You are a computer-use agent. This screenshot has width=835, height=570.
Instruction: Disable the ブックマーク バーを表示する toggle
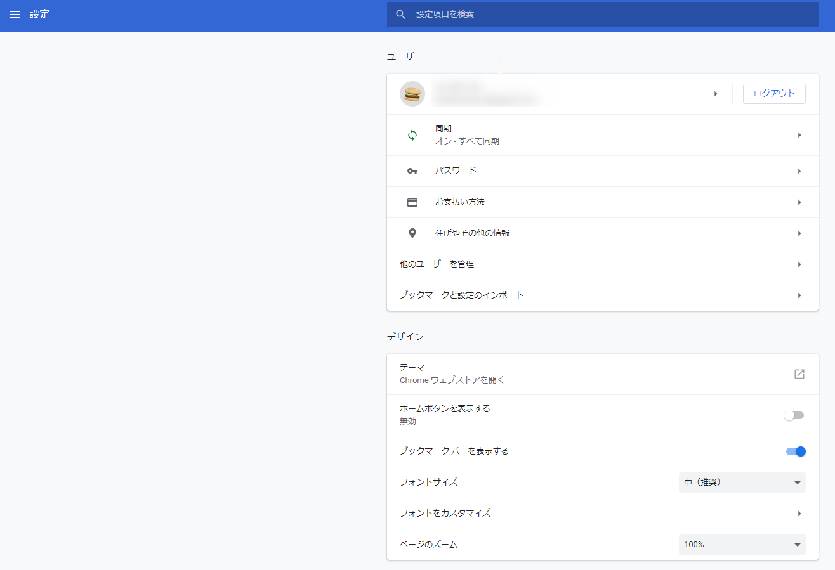[796, 451]
